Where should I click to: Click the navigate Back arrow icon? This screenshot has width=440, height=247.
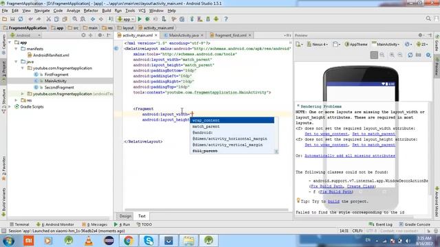93,19
